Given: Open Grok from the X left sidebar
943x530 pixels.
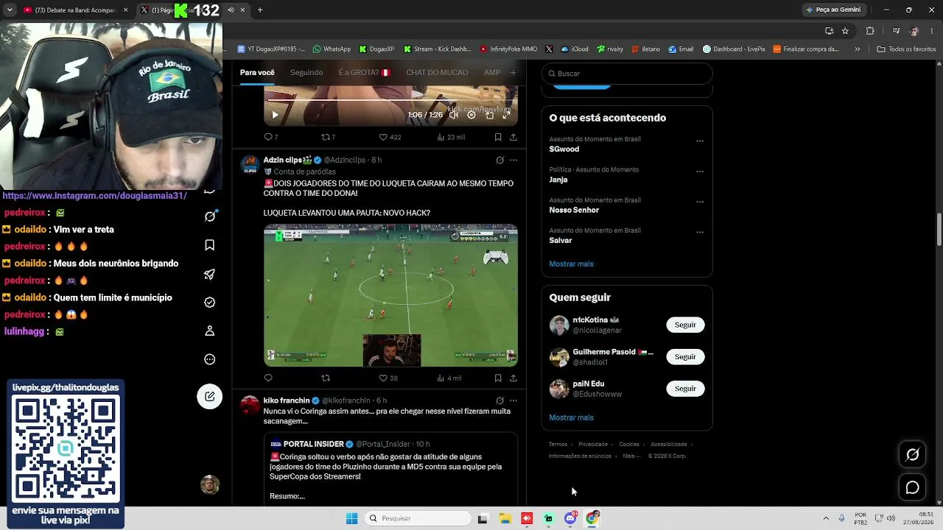Looking at the screenshot, I should coord(210,216).
